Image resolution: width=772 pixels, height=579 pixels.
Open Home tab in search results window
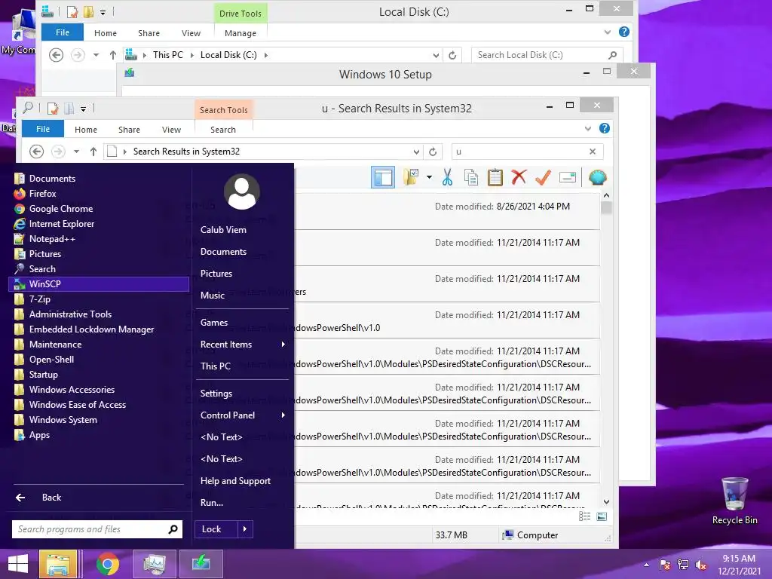86,130
